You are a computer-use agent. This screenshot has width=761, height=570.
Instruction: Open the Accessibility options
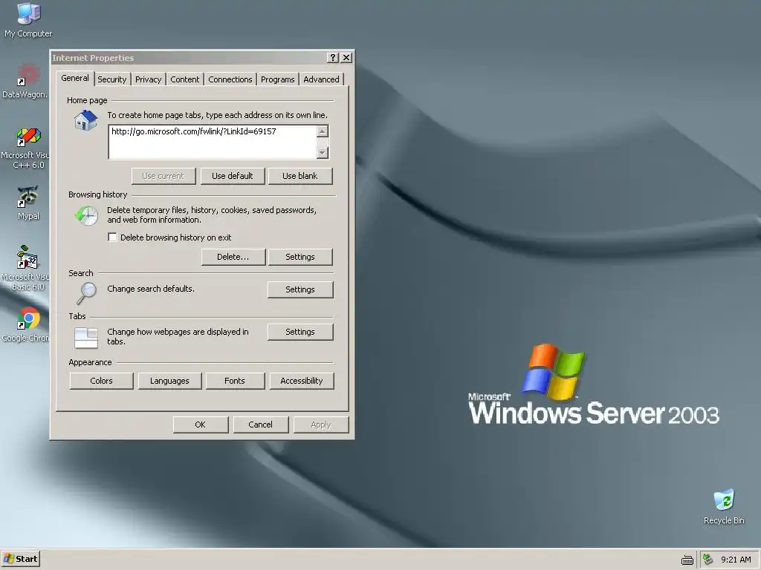[x=302, y=381]
